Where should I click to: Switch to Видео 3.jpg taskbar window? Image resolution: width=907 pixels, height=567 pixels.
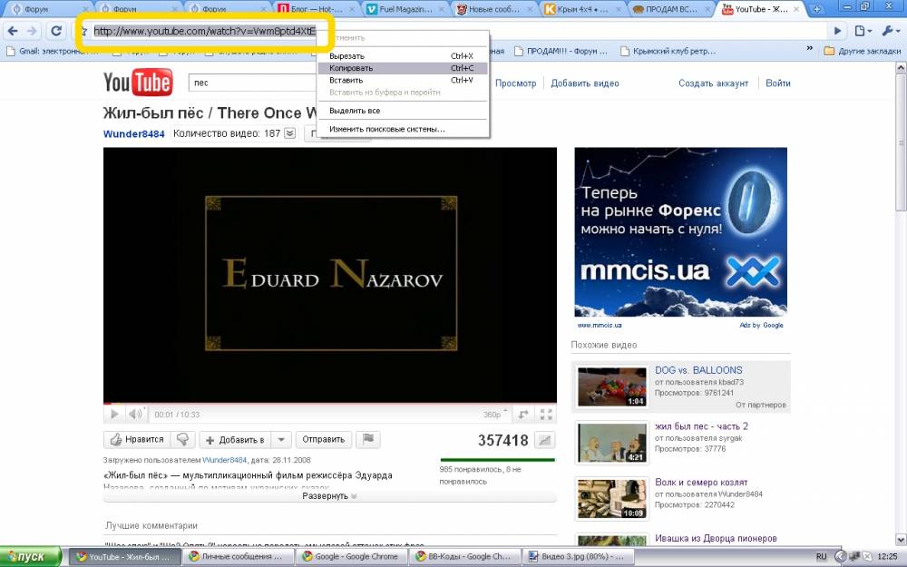[577, 557]
